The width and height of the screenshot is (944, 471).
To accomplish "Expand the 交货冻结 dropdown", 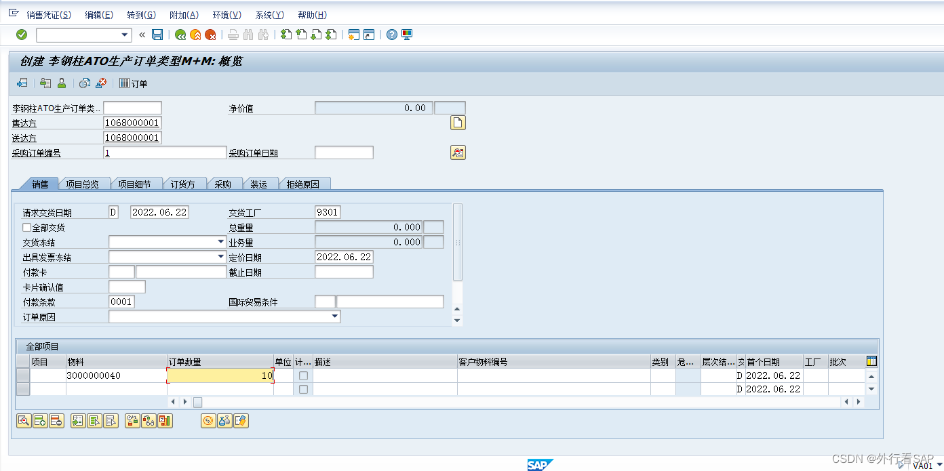I will point(221,242).
